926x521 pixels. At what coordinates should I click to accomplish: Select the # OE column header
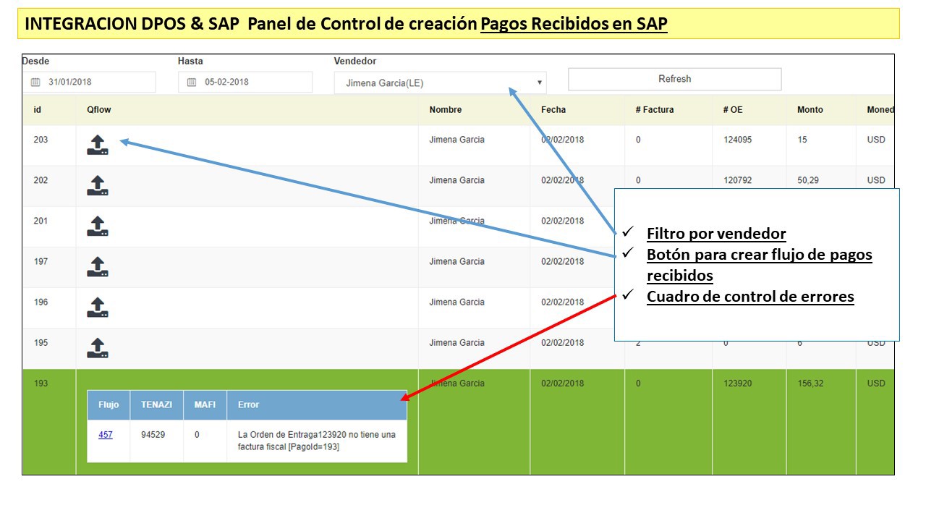point(733,110)
